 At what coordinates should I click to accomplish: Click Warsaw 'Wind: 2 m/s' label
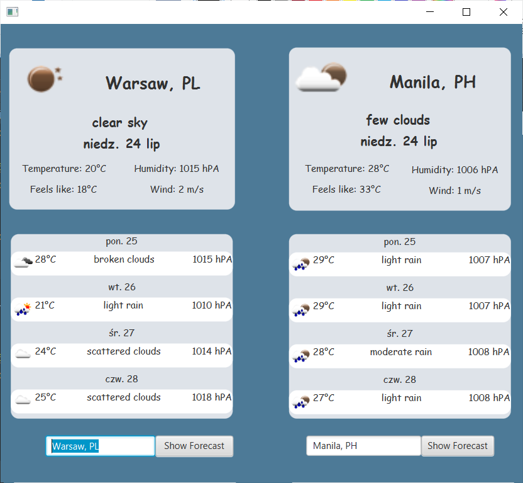[x=177, y=190]
